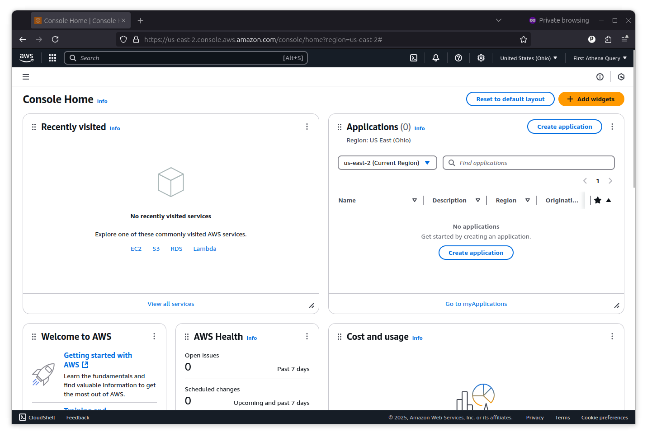
Task: Click the AWS logo to return home
Action: [26, 58]
